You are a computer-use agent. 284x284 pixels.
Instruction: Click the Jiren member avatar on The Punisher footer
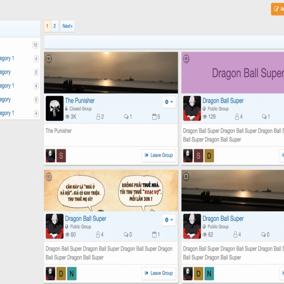tap(50, 156)
